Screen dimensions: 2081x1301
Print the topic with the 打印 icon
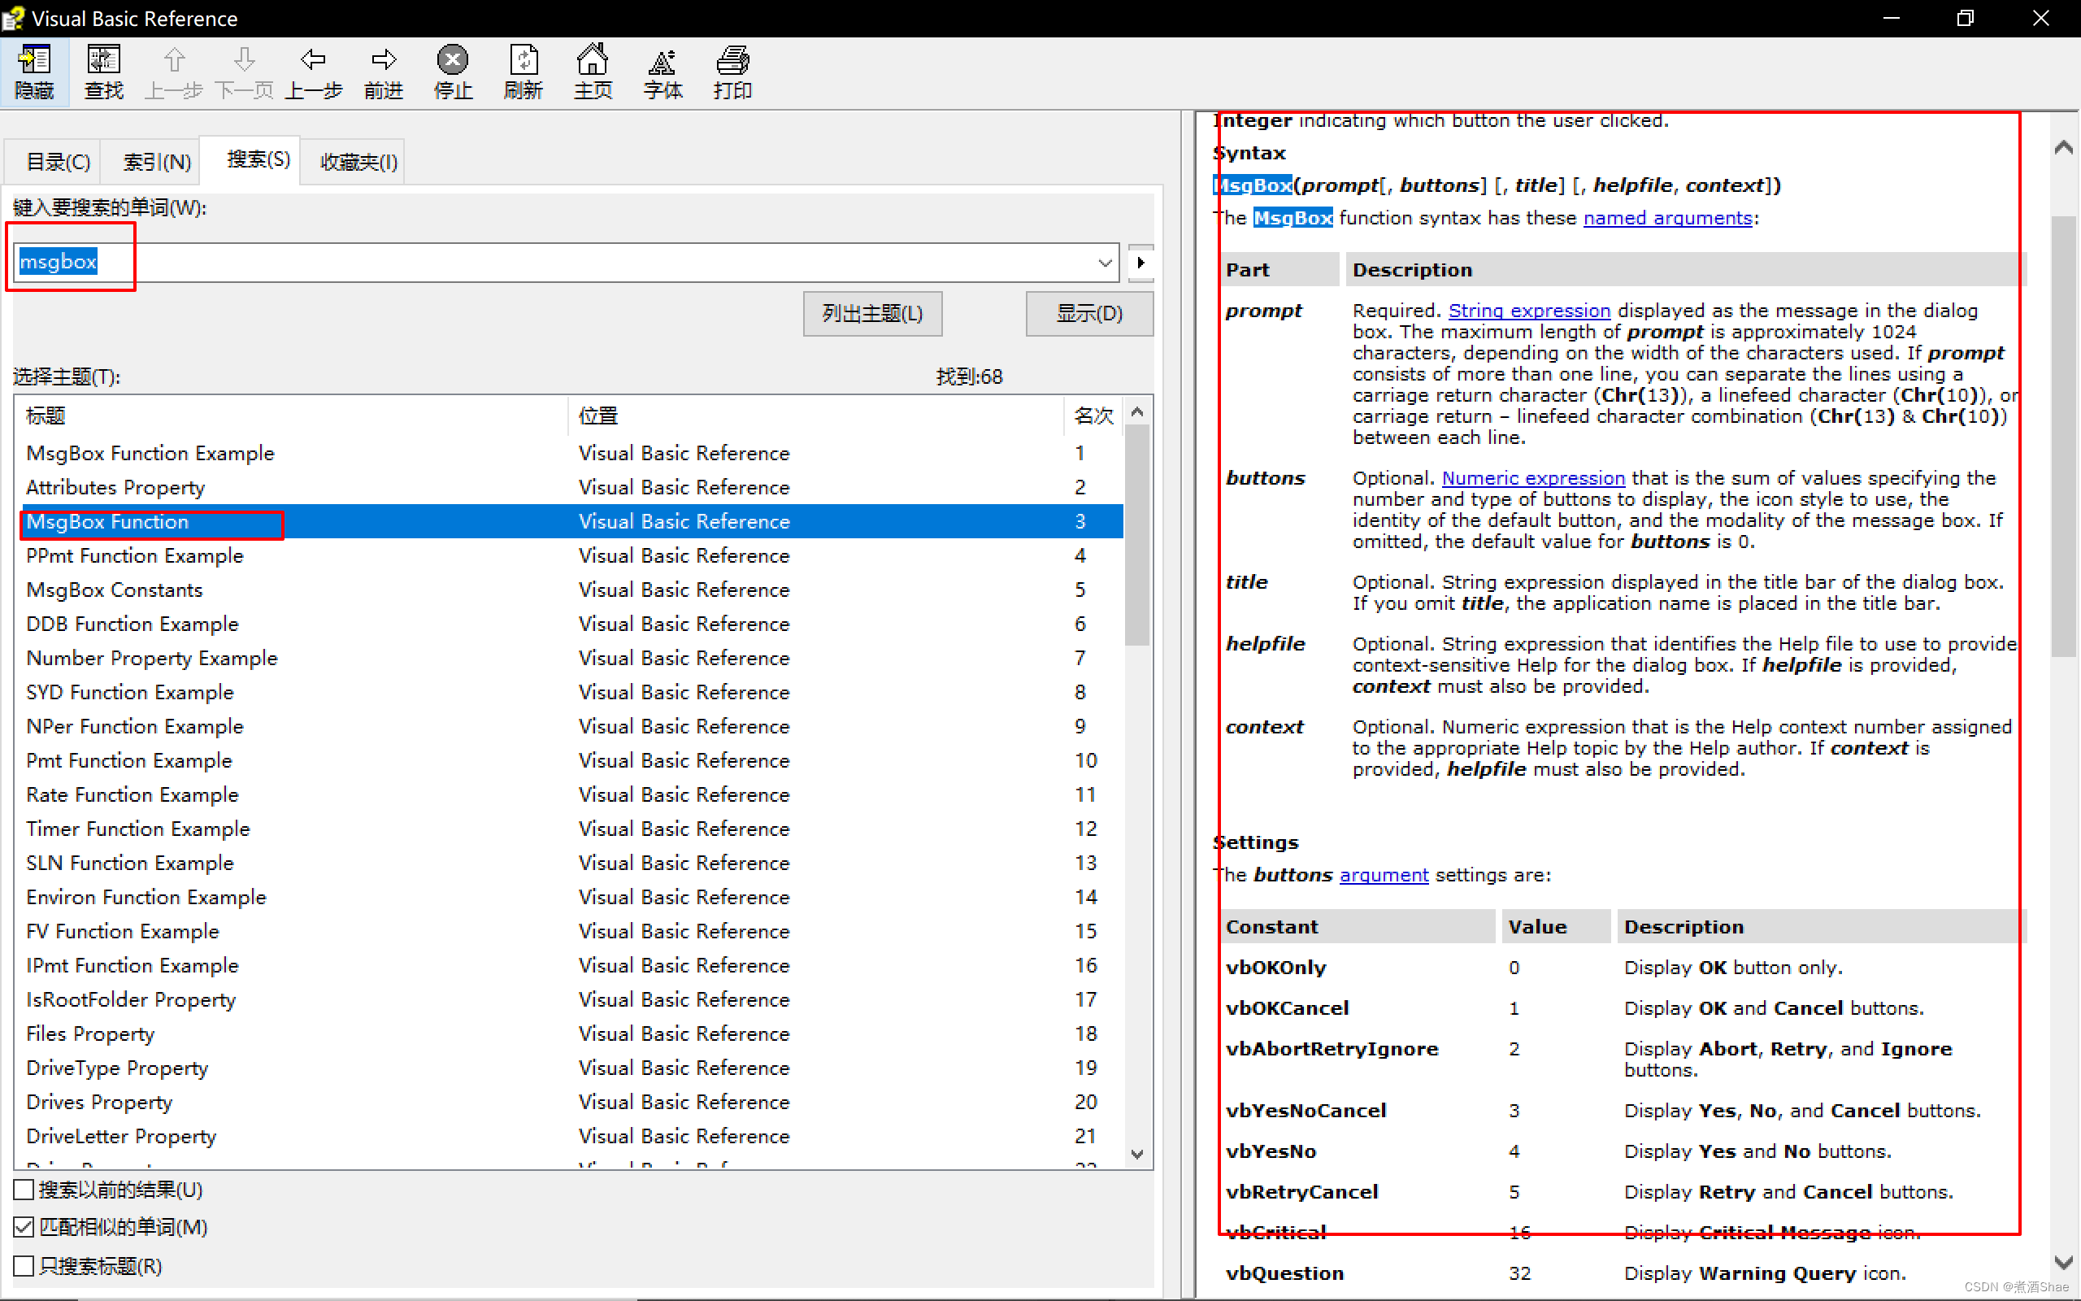coord(732,72)
